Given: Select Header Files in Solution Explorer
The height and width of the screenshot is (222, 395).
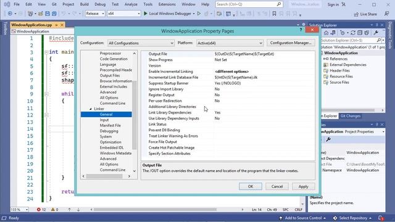Looking at the screenshot, I should (x=339, y=70).
